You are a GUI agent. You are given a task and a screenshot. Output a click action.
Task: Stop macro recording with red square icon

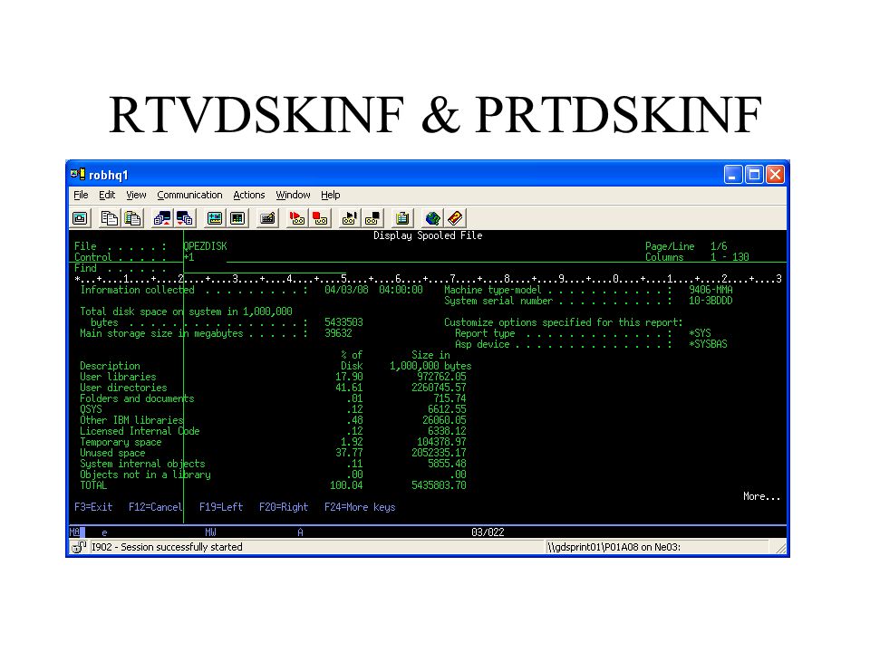click(x=320, y=218)
